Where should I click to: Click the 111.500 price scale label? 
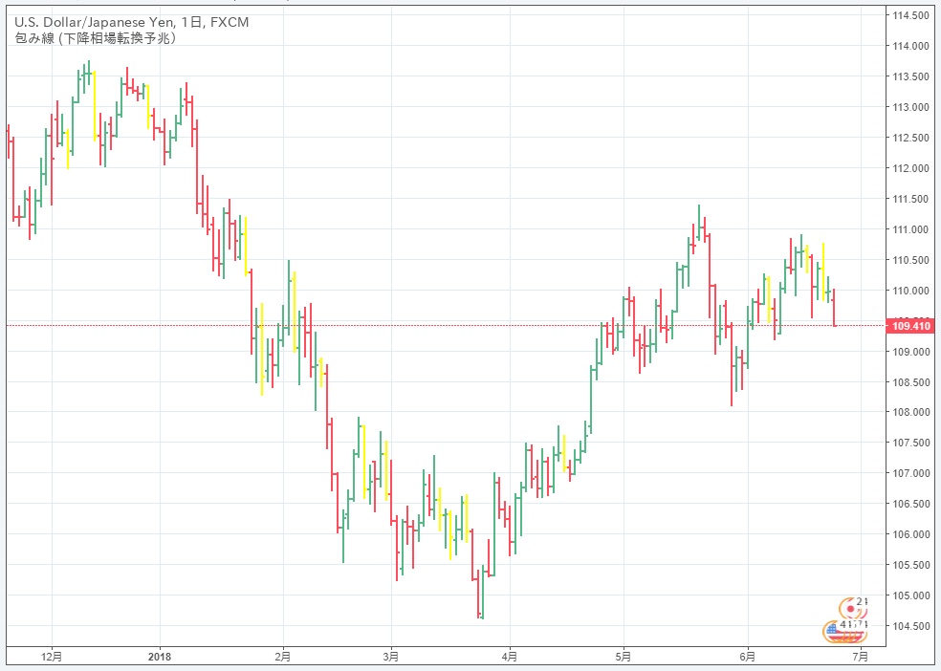[910, 199]
